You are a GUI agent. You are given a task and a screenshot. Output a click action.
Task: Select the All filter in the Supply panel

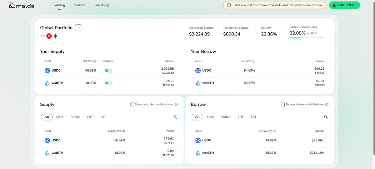pyautogui.click(x=47, y=117)
